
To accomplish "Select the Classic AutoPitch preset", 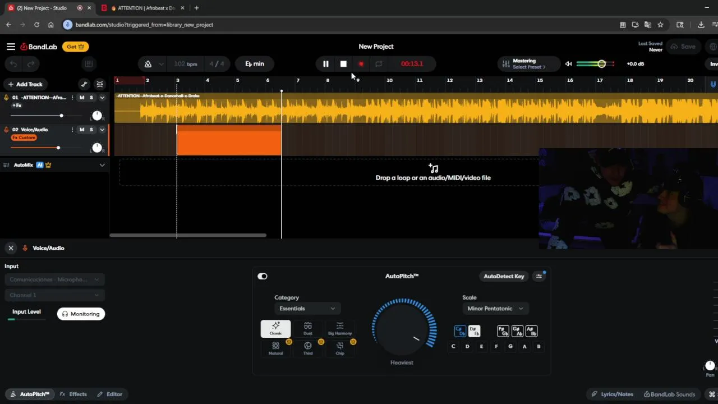I will click(x=275, y=328).
